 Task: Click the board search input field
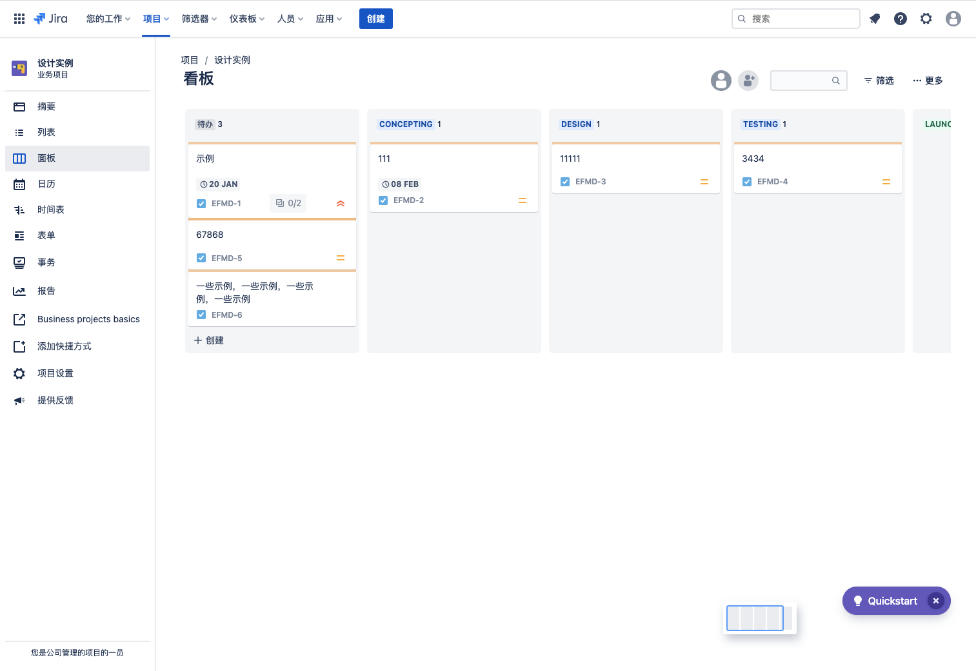809,81
